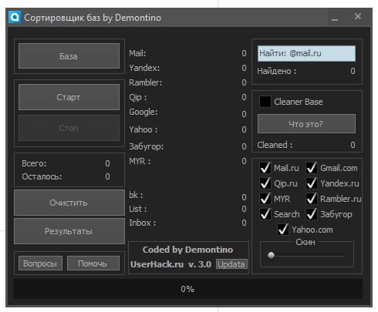Toggle the Yandex.ru checkbox

(x=312, y=183)
